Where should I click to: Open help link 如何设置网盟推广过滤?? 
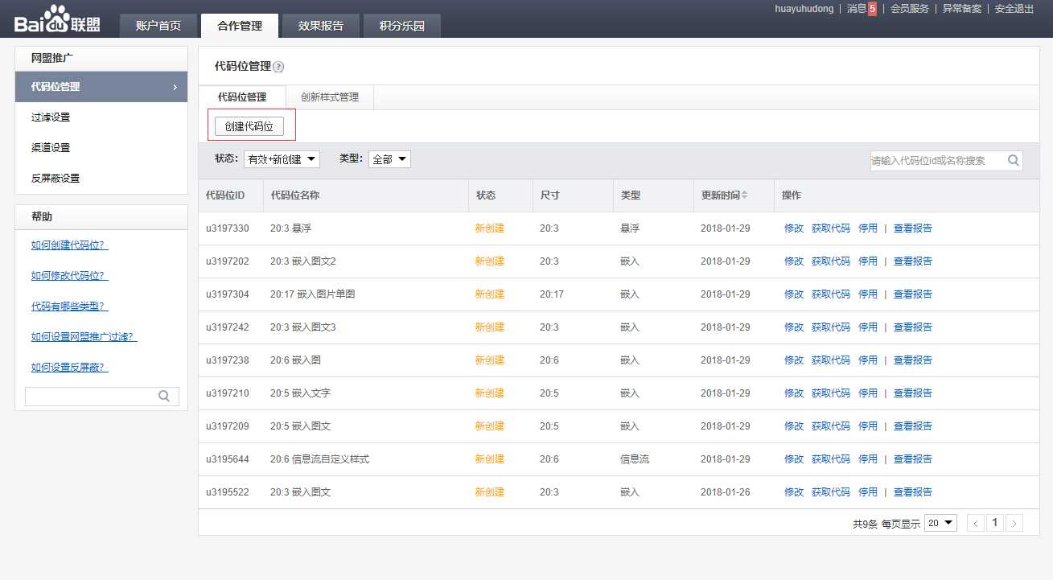(84, 337)
